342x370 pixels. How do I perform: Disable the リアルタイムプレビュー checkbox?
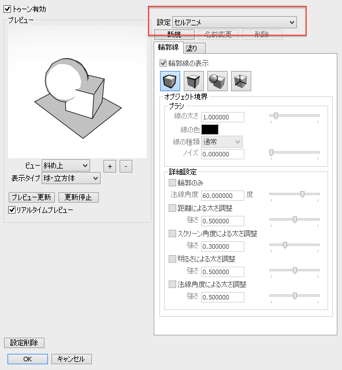point(12,210)
